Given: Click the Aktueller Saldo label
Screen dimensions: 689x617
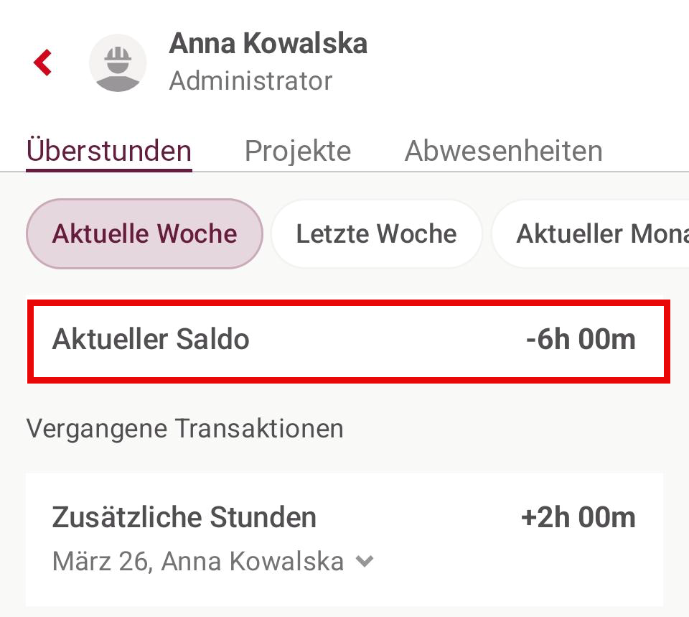Looking at the screenshot, I should point(151,339).
